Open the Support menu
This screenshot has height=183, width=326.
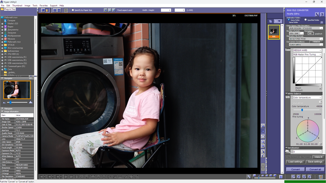click(53, 5)
